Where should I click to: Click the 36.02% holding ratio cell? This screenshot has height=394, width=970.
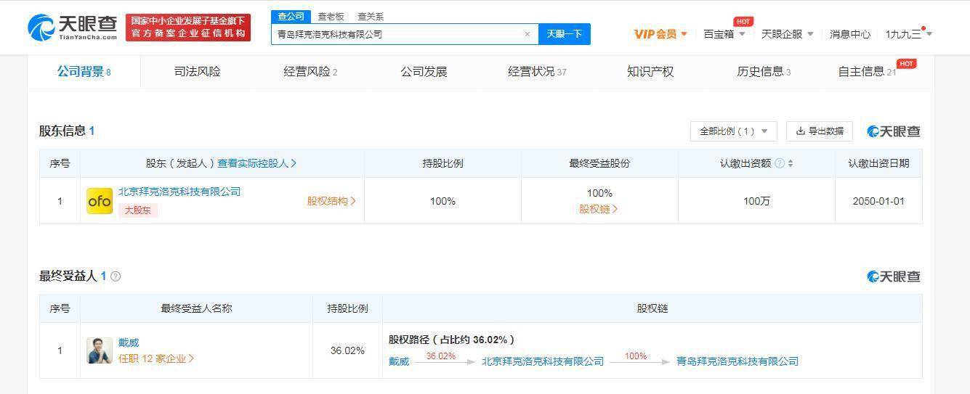(x=347, y=350)
